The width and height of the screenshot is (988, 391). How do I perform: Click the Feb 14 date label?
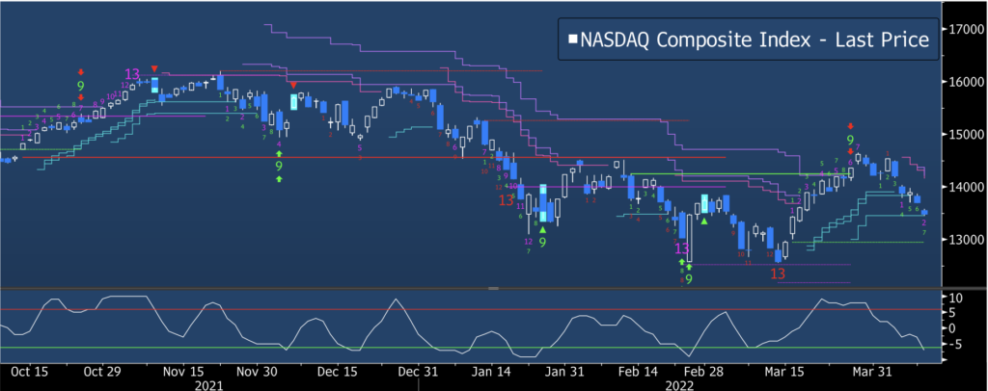[x=641, y=372]
